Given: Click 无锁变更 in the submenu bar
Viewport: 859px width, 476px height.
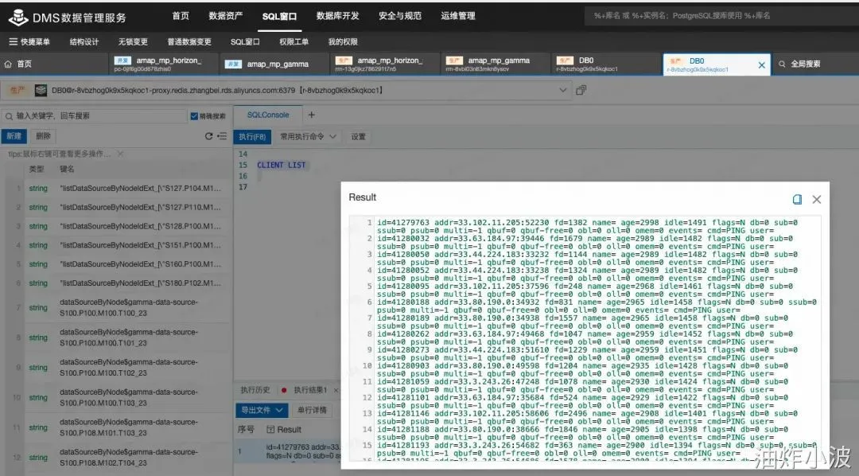Looking at the screenshot, I should click(x=133, y=41).
